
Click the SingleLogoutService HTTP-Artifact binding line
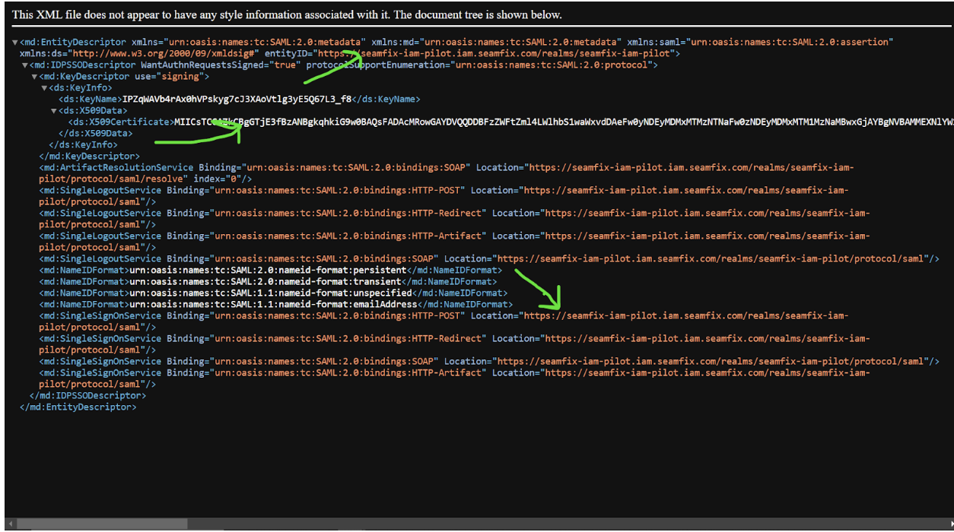[454, 242]
